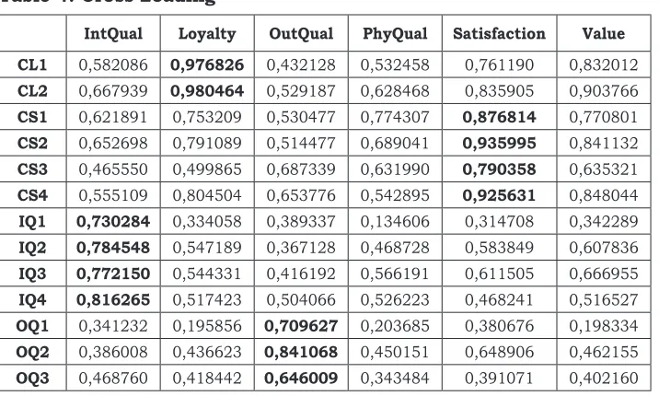Click the Satisfaction column header

pos(499,34)
